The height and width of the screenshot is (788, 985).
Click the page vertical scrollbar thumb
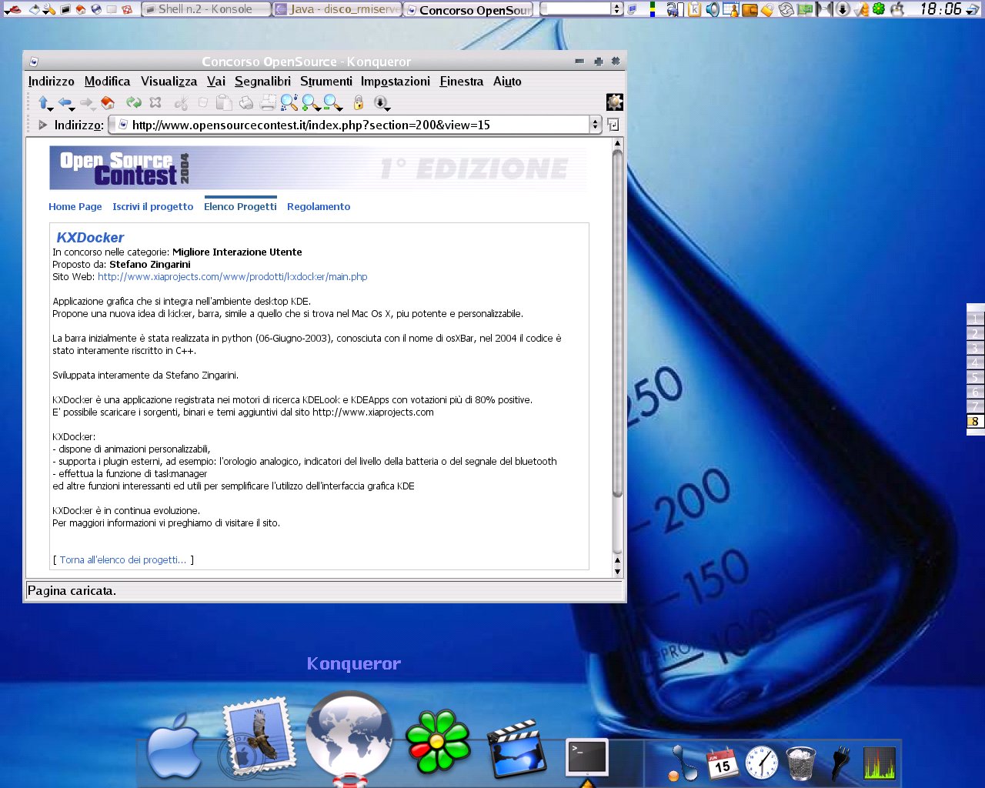click(x=617, y=323)
